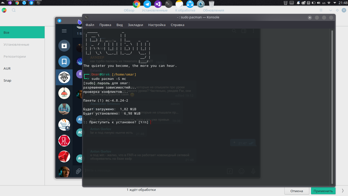Click the collapse chevron in package manager titlebar
Viewport: 348px width, 196px height.
point(331,10)
